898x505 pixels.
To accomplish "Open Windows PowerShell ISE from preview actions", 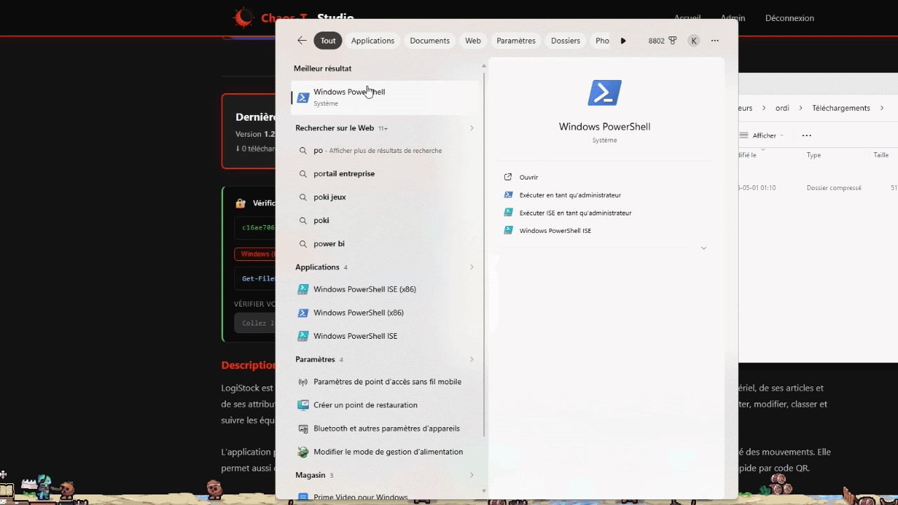I will (x=555, y=231).
